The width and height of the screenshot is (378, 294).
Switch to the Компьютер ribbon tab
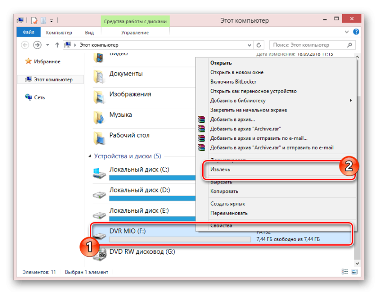(59, 32)
